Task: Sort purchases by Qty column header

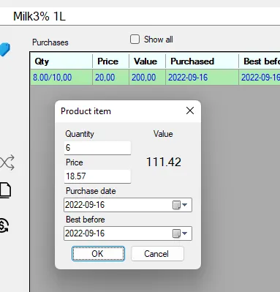Action: click(61, 61)
